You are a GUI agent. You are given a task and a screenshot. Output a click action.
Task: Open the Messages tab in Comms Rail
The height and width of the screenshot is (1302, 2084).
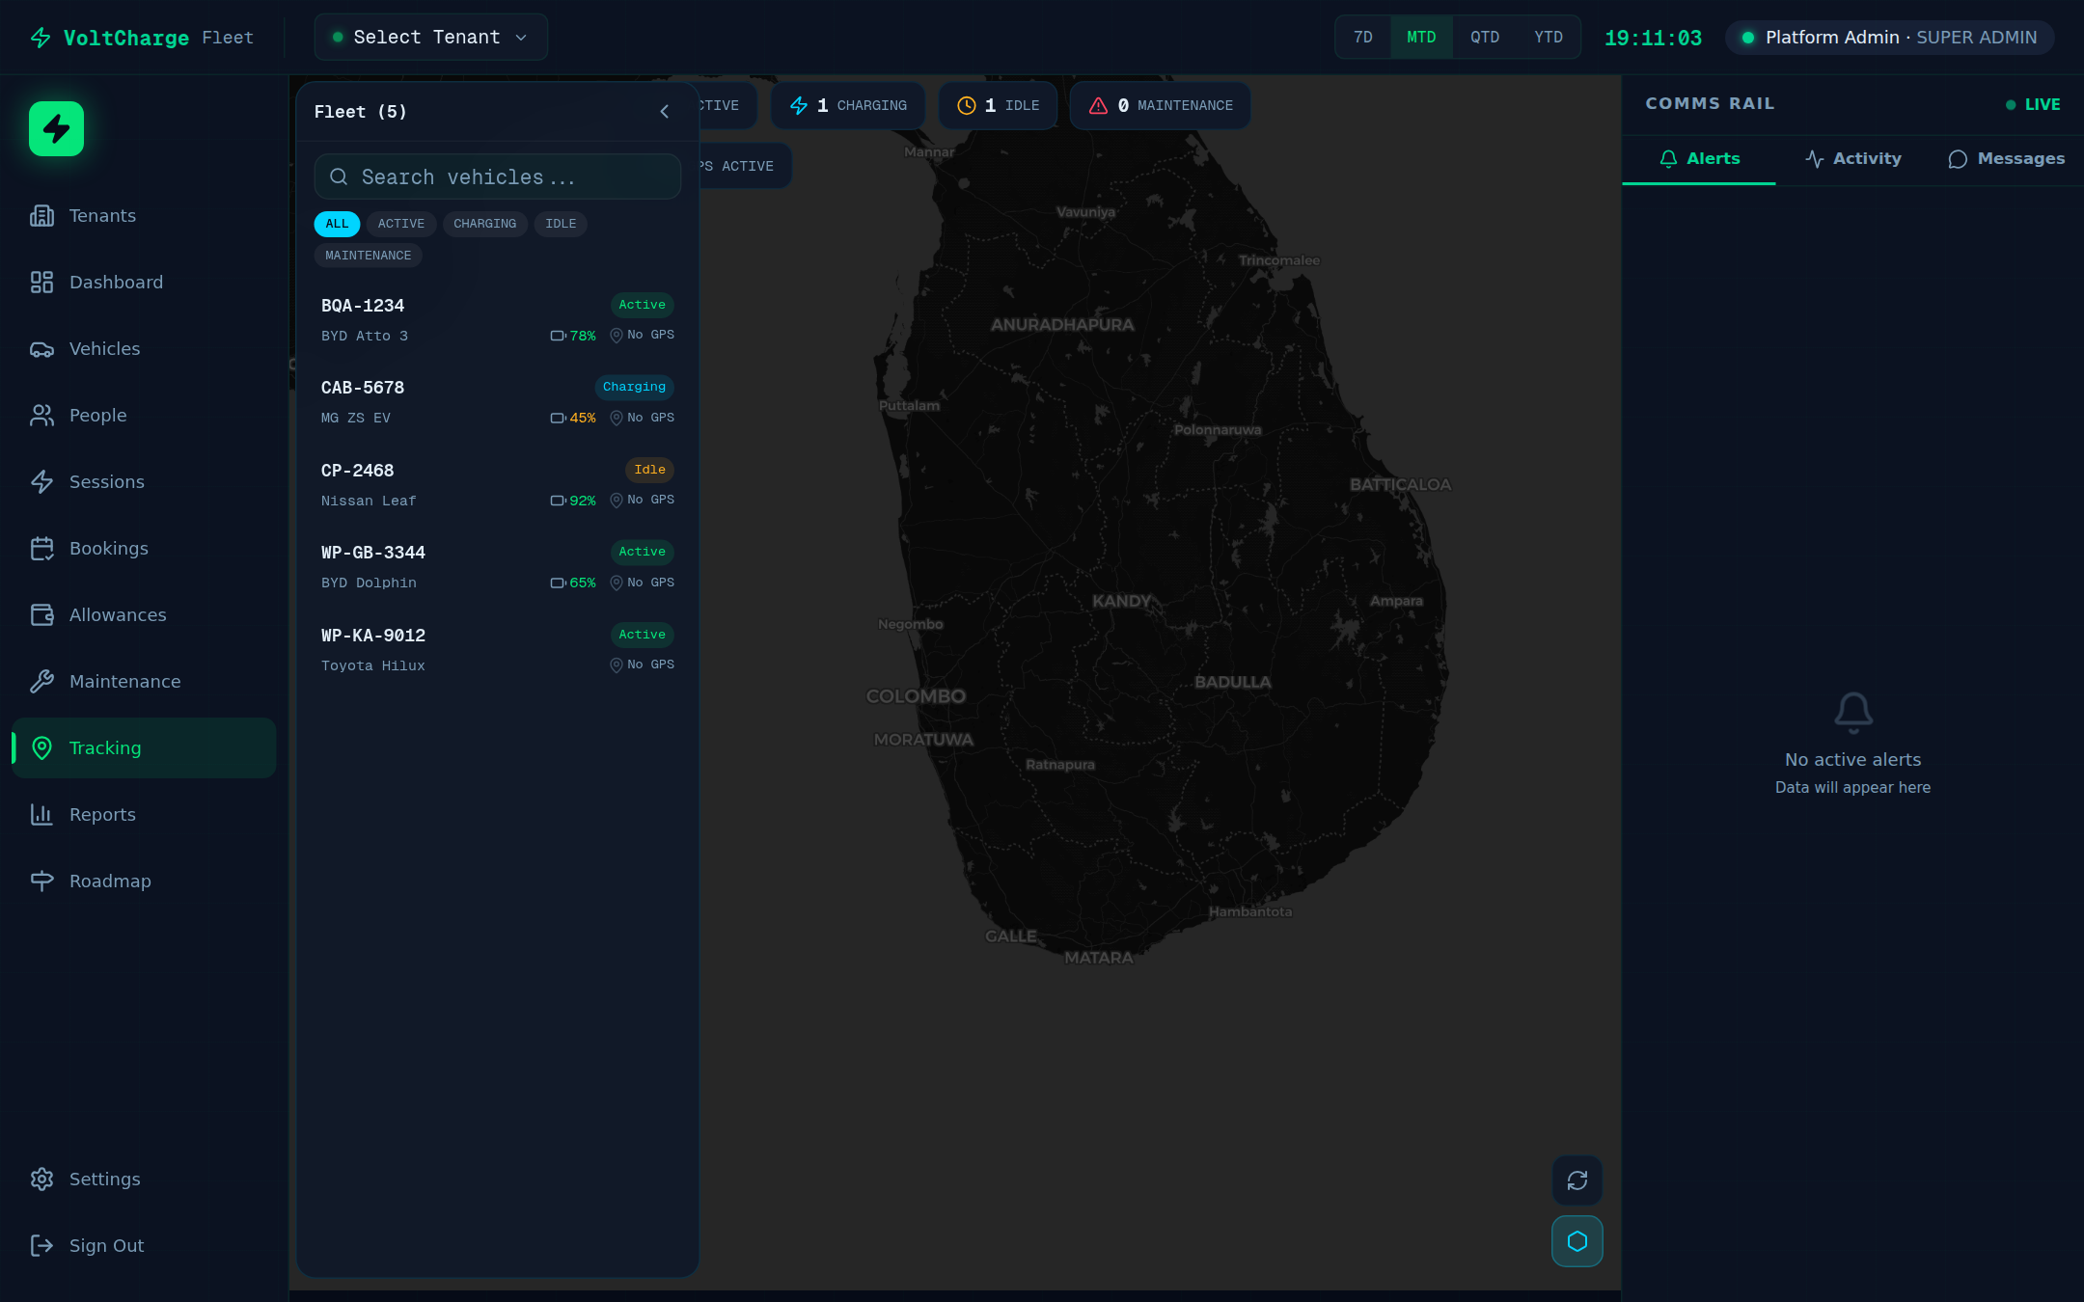coord(2006,158)
